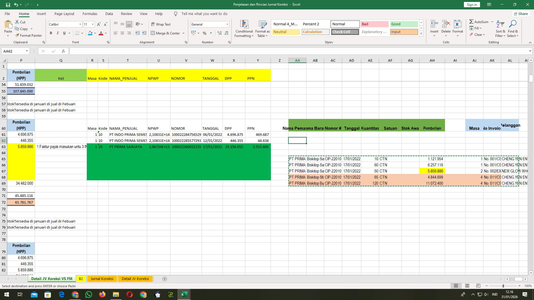
Task: Click the Share button
Action: click(x=521, y=14)
